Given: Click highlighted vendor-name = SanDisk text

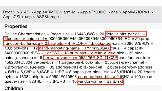Looking at the screenshot, I should point(100,81).
